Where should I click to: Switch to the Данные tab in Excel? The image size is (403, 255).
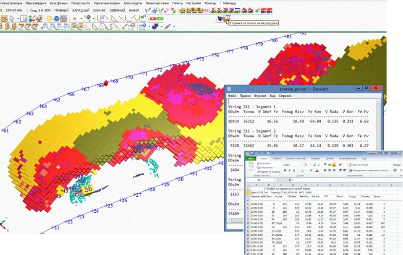click(330, 159)
